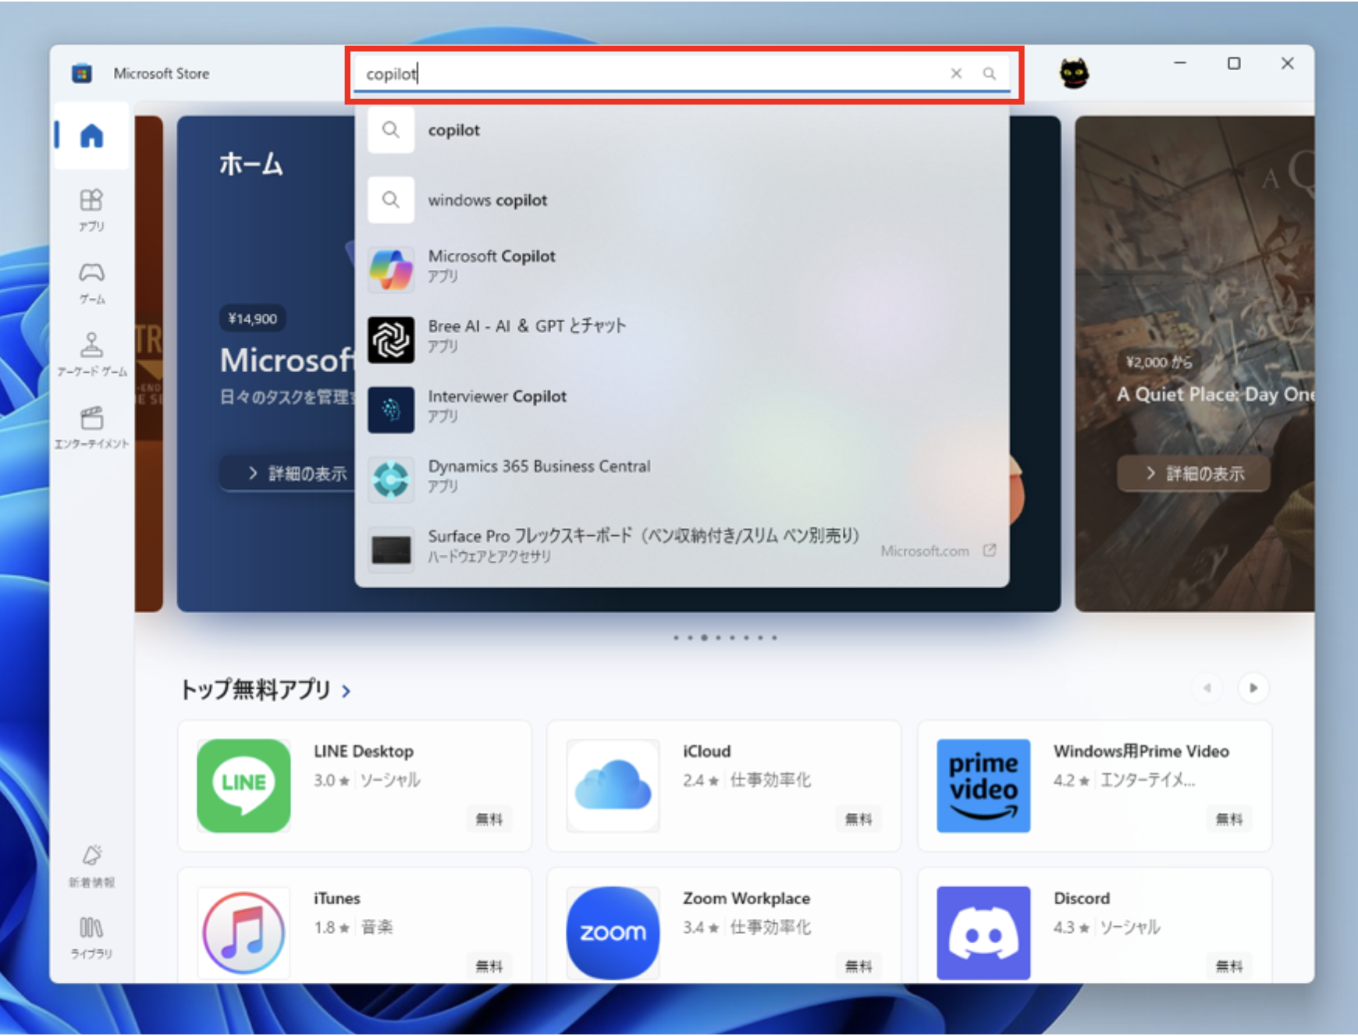Select the 'copilot' search suggestion
The image size is (1358, 1036).
pos(681,130)
